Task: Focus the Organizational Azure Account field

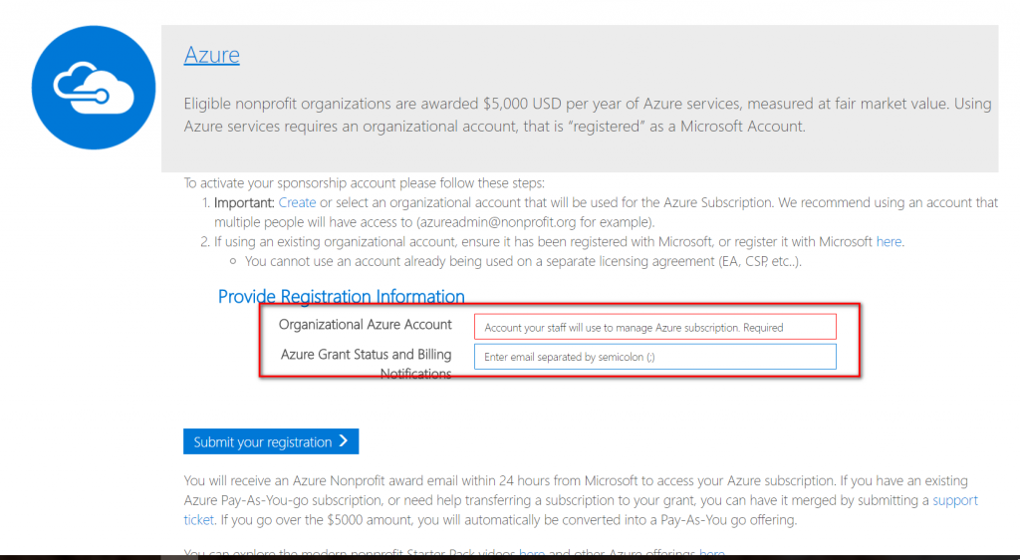Action: [x=655, y=327]
